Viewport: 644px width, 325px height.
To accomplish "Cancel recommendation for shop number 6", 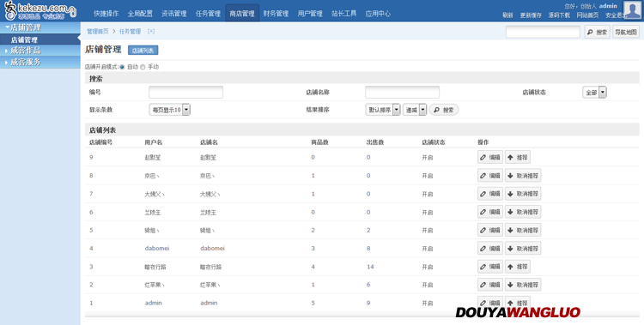I will point(522,212).
